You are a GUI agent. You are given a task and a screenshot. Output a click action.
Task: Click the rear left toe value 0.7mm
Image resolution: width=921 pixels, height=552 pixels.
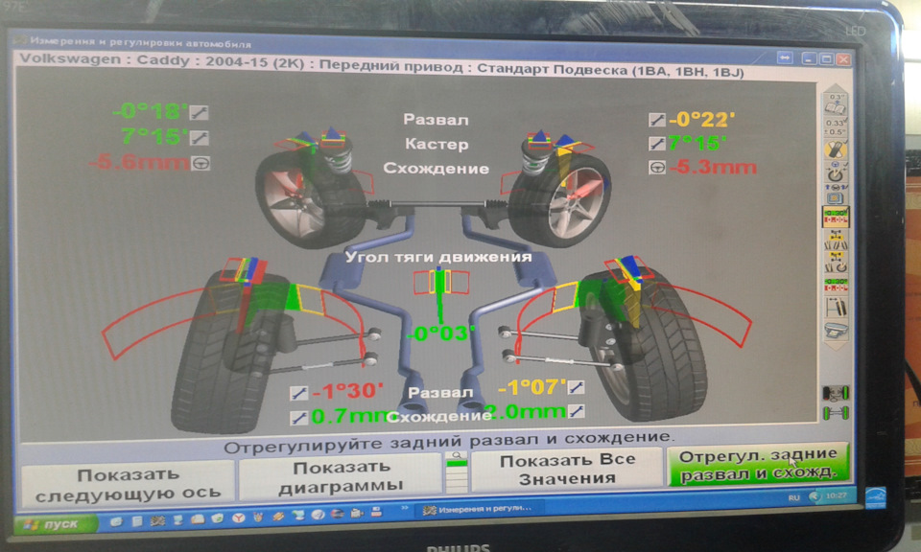pos(349,416)
